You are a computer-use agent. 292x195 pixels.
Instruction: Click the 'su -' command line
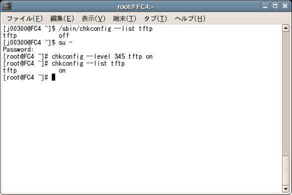coord(38,42)
